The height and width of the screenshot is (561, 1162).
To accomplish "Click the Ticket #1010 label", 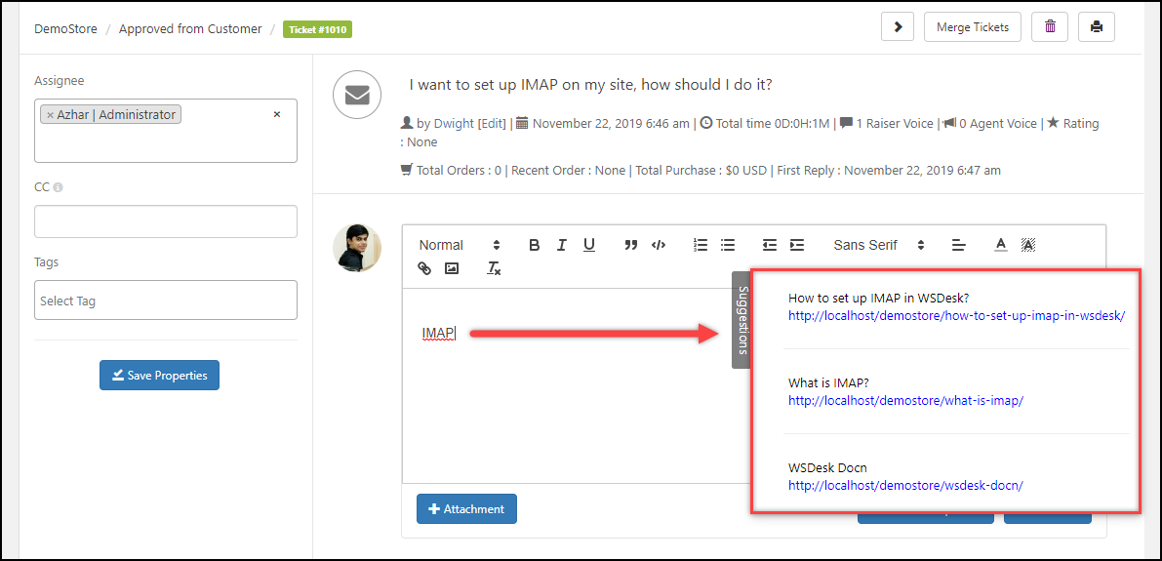I will [x=317, y=29].
